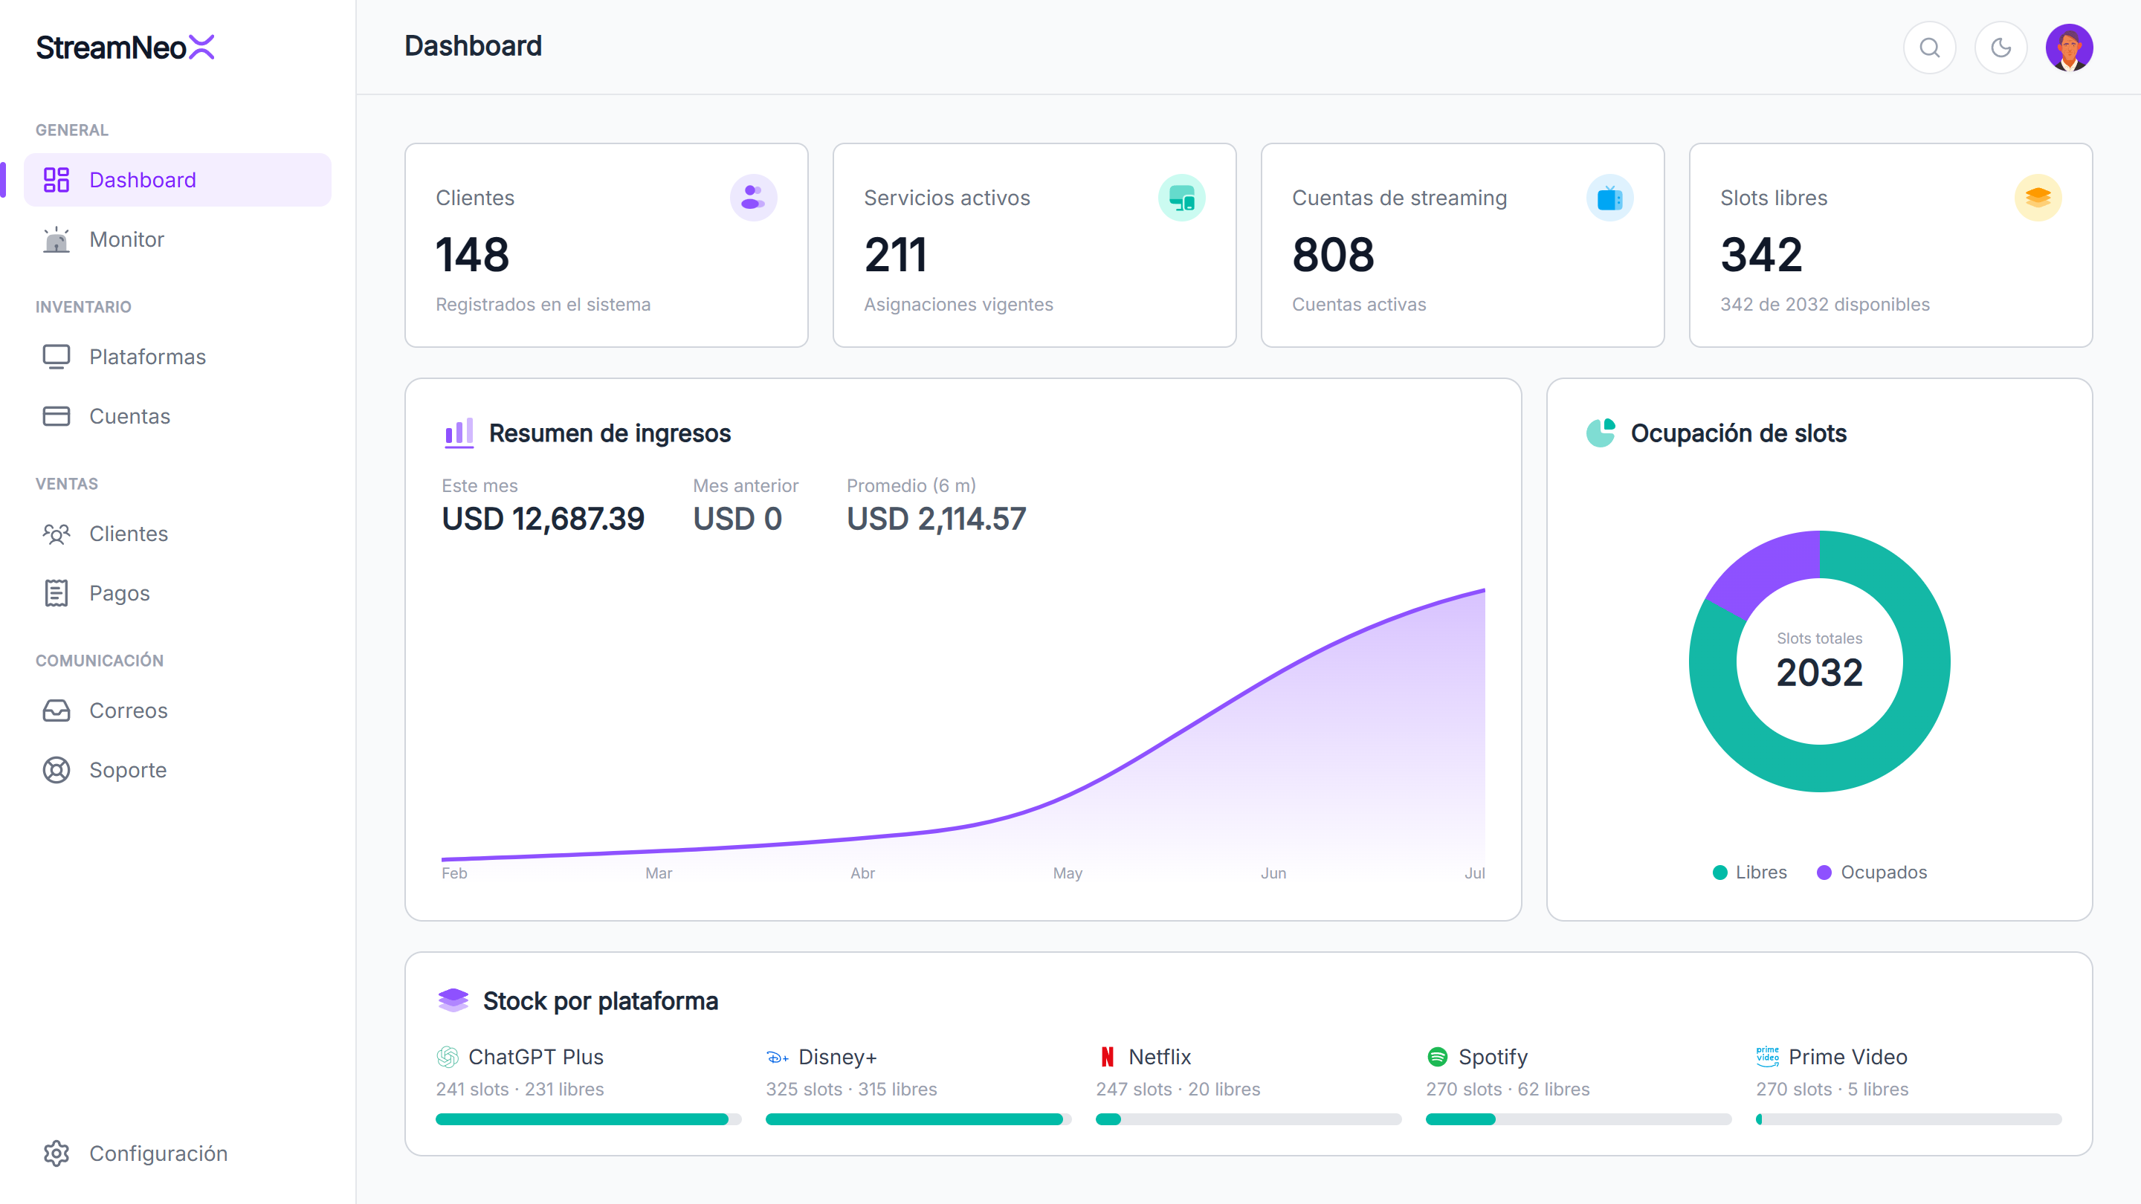Click the 'May' axis label
Image resolution: width=2141 pixels, height=1204 pixels.
click(1068, 873)
